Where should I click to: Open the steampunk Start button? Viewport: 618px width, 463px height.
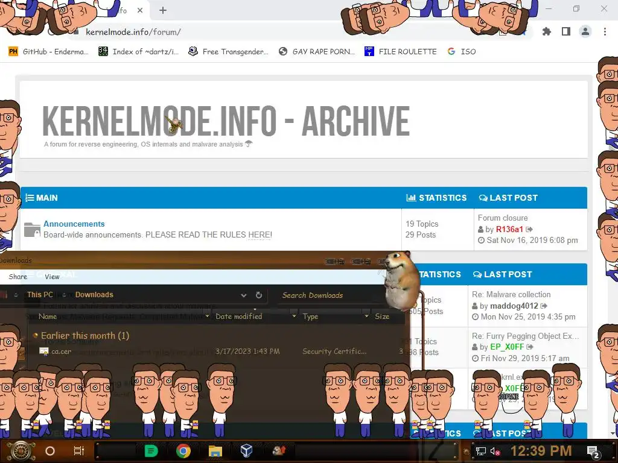tap(21, 451)
